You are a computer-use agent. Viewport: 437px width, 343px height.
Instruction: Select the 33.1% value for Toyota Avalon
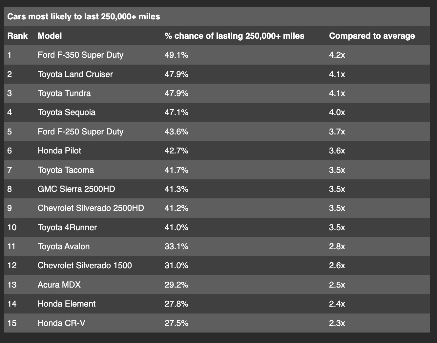[177, 247]
